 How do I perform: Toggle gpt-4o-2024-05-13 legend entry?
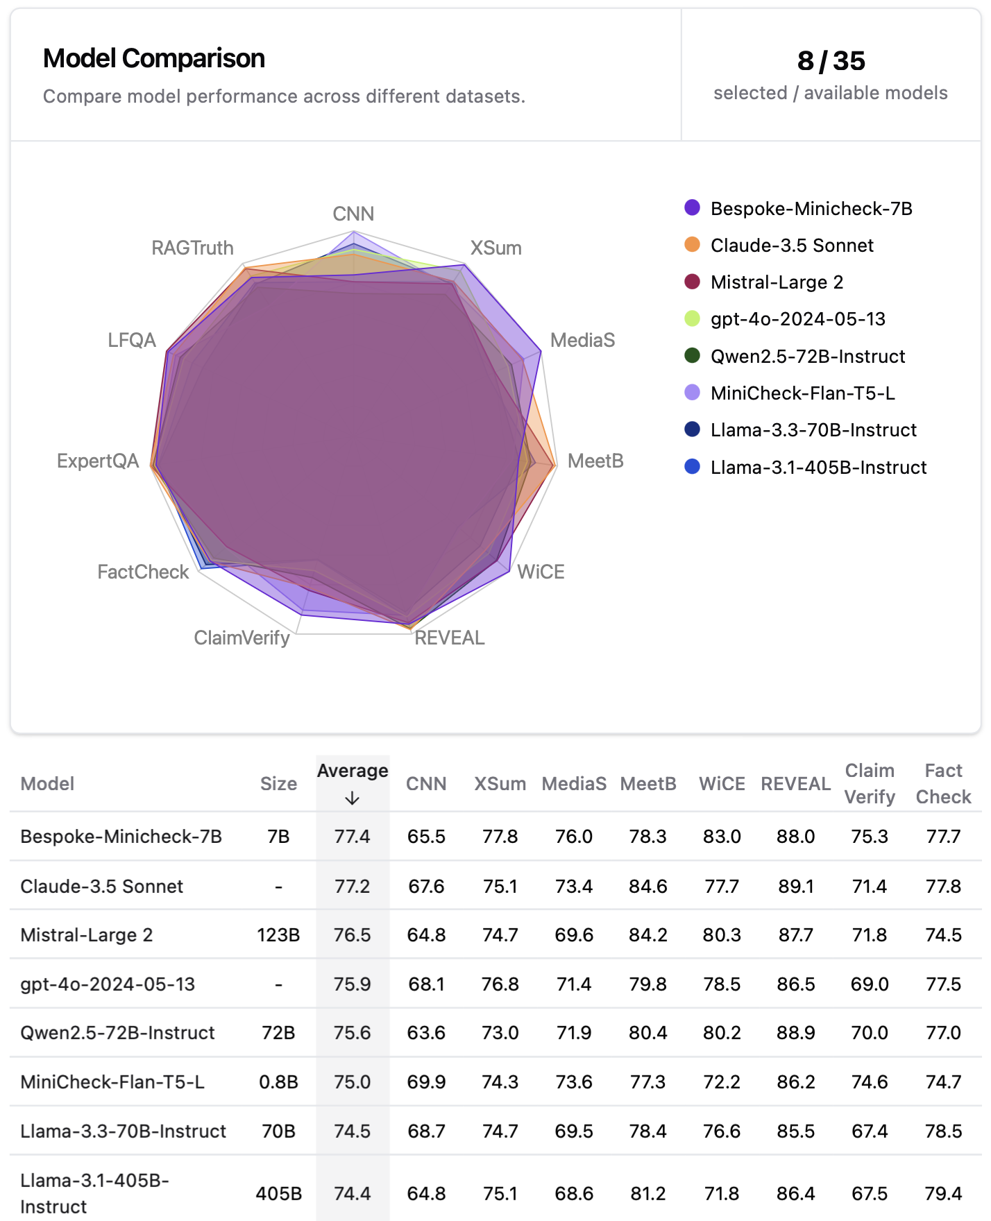(x=797, y=319)
